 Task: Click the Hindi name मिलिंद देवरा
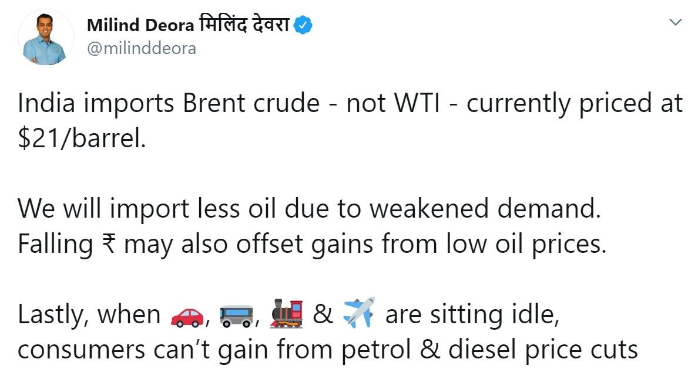245,26
